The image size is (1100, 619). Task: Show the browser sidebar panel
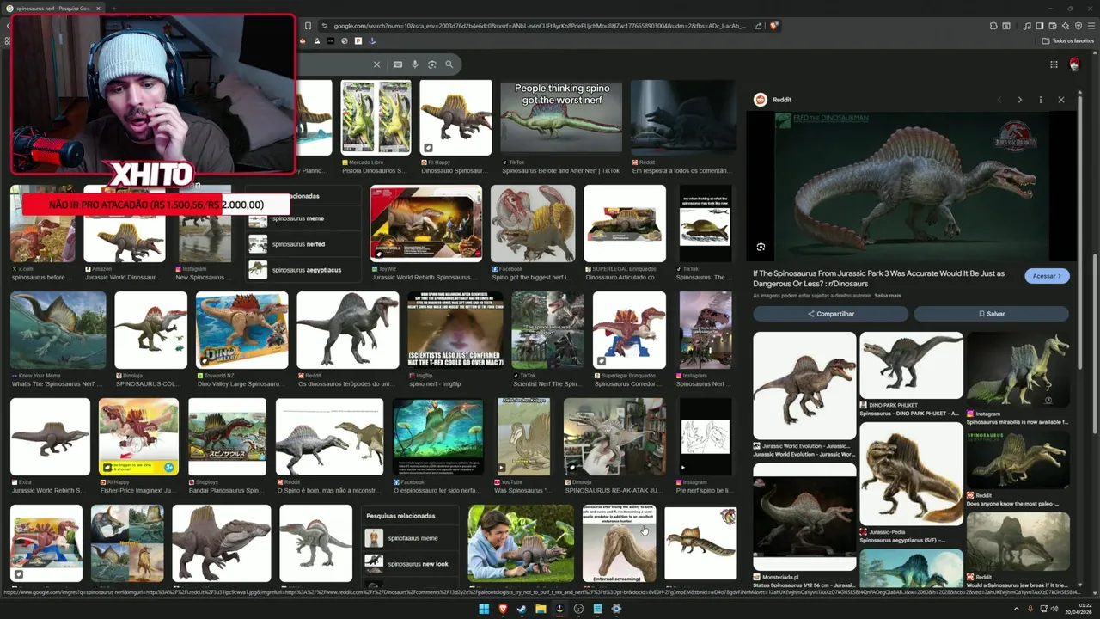tap(1039, 26)
